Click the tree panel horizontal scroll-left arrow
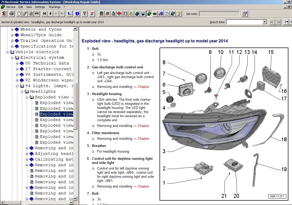 [x=2, y=203]
